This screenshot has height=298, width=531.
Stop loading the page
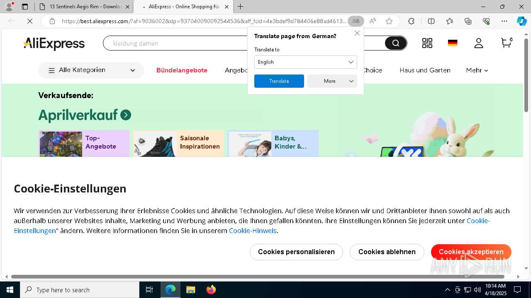pyautogui.click(x=30, y=21)
